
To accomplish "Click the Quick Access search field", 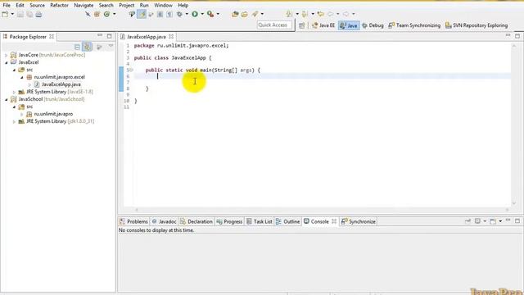I will click(274, 25).
